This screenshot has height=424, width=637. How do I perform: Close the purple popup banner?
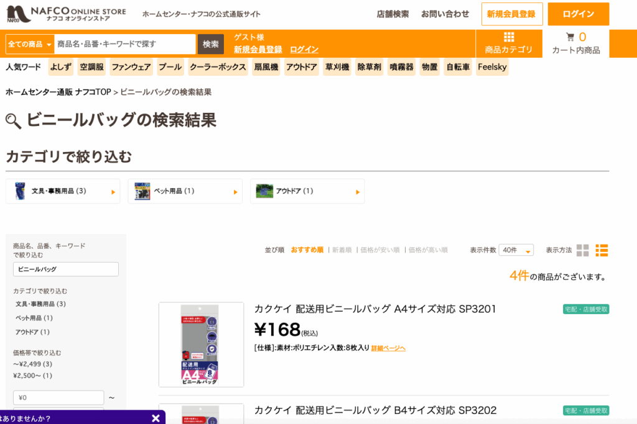(156, 418)
